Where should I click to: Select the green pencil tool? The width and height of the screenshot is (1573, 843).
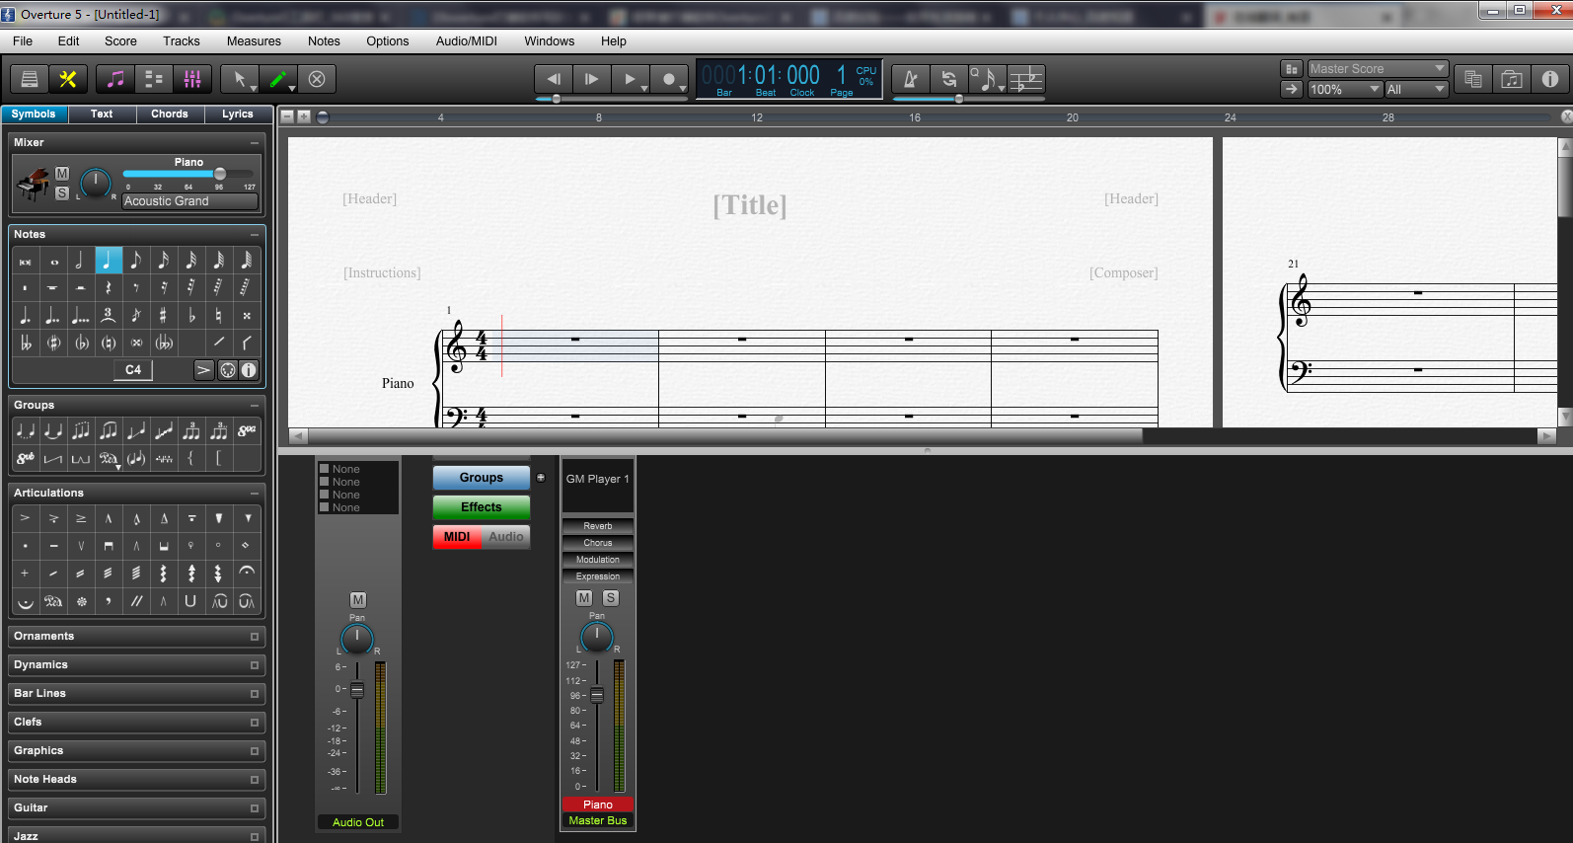coord(278,79)
